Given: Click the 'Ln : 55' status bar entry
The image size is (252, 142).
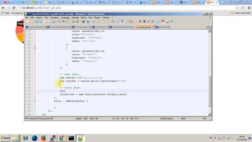Looking at the screenshot, I should click(x=116, y=118).
